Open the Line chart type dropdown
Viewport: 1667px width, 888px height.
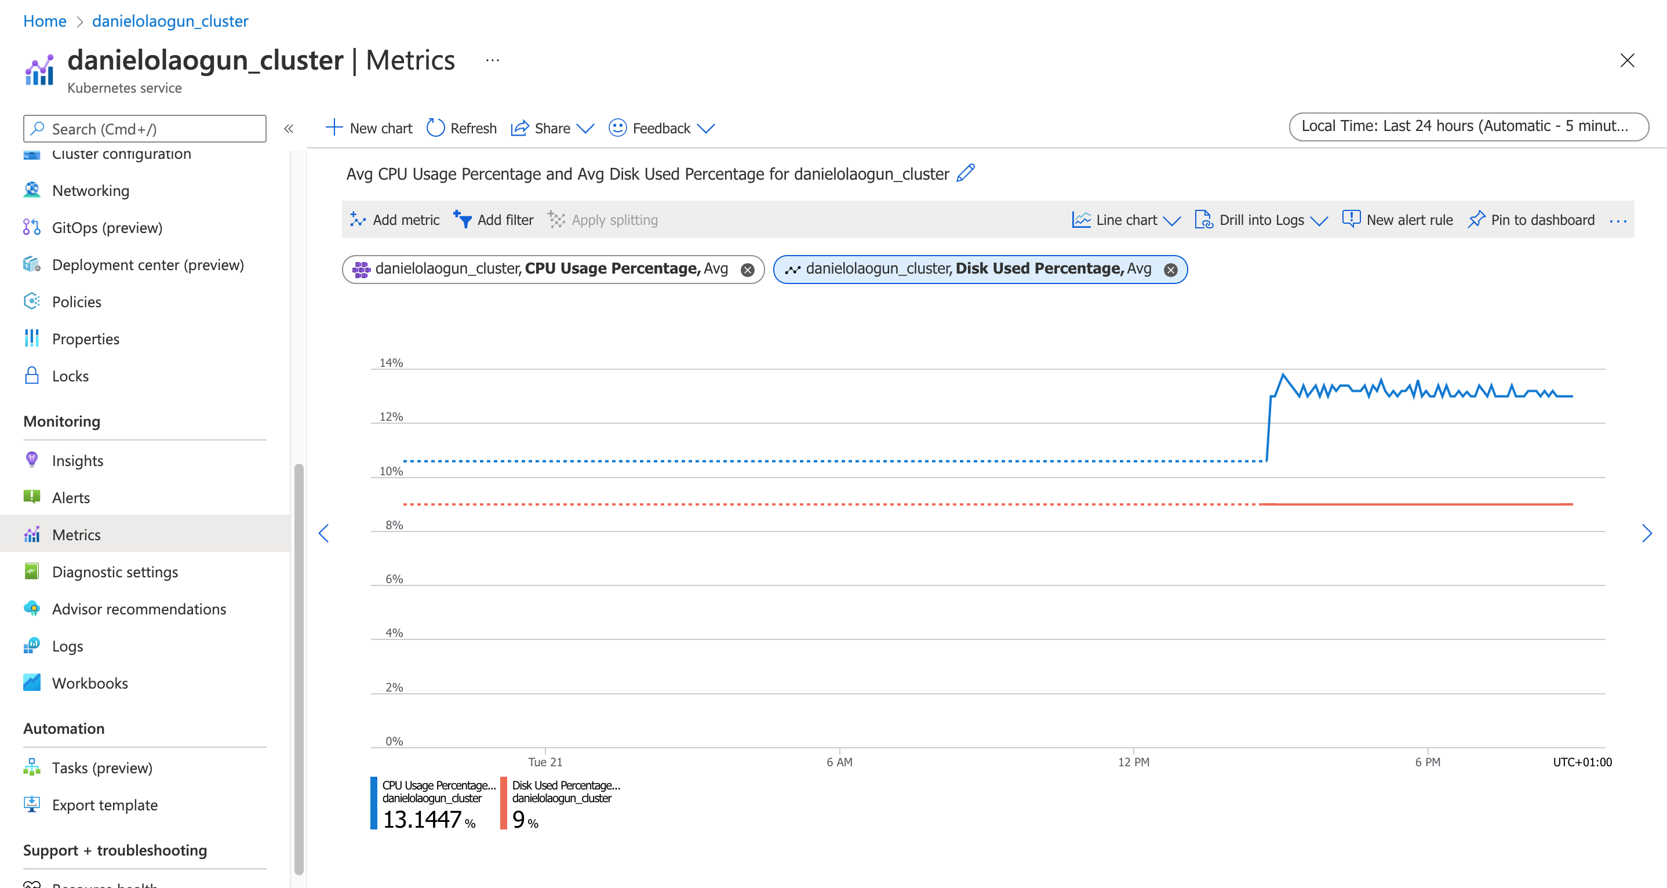pos(1126,220)
